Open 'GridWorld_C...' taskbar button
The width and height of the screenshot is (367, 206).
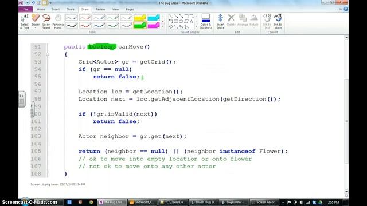pos(142,202)
